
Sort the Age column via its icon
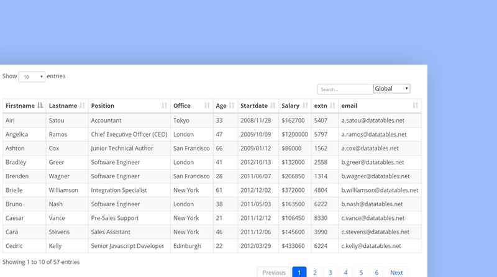(232, 106)
